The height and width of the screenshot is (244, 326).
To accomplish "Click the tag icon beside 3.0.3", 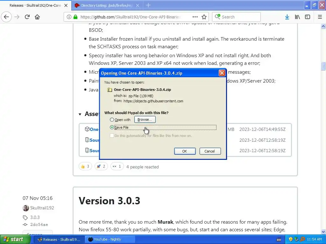I will [25, 217].
